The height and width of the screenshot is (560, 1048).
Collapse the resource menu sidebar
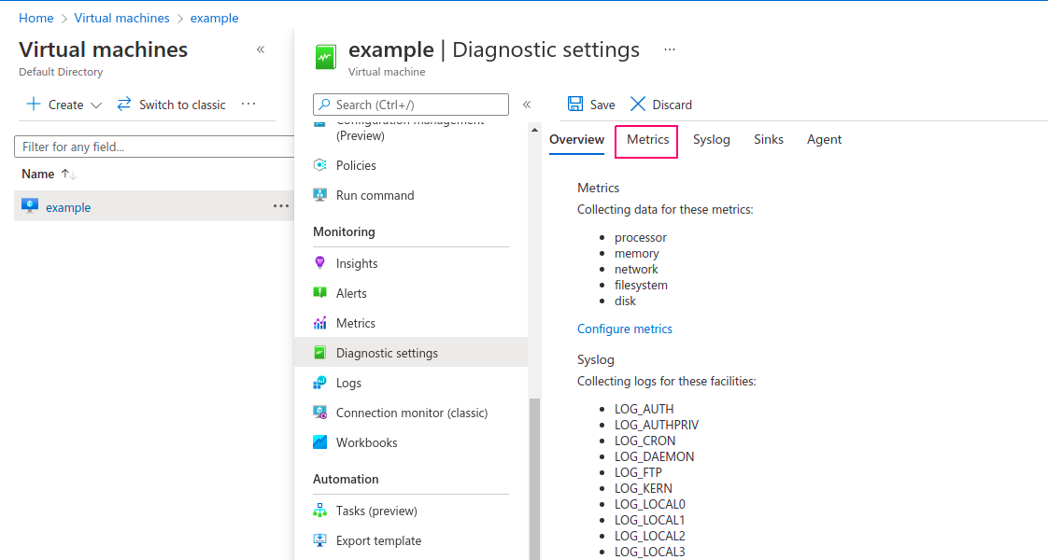click(x=527, y=105)
